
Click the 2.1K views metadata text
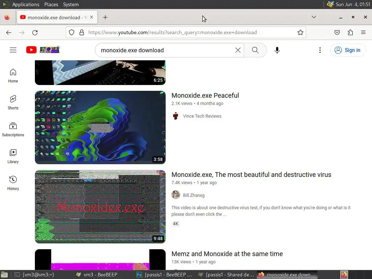182,104
